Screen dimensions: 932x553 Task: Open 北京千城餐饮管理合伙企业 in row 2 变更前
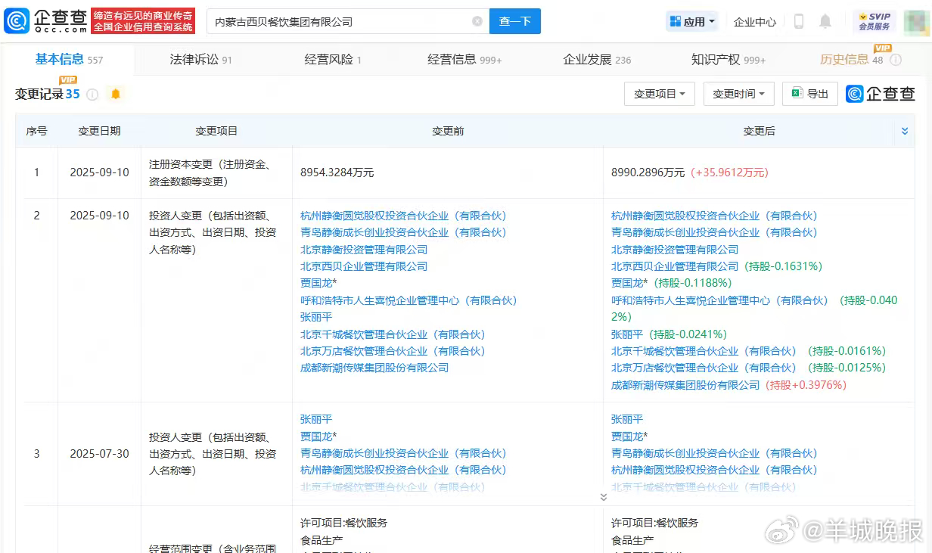click(393, 334)
